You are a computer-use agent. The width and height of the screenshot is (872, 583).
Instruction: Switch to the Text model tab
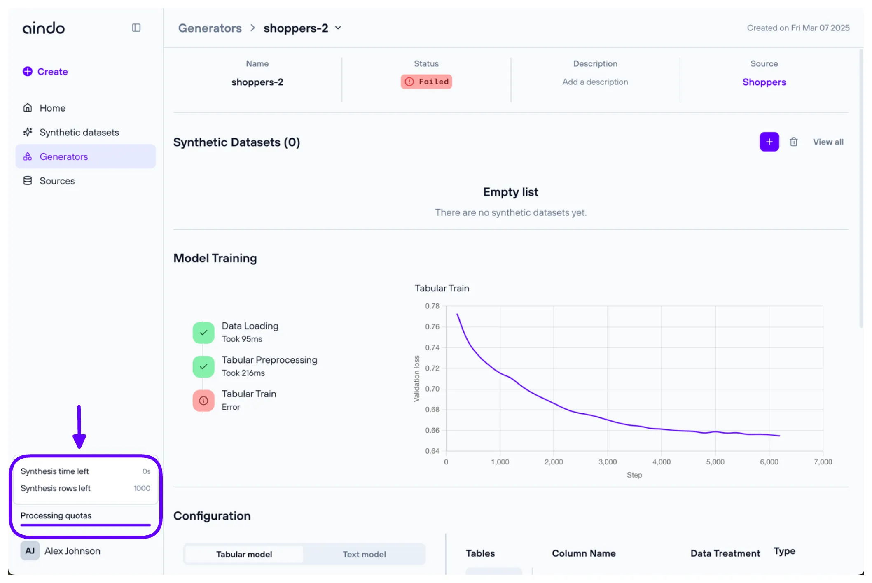(x=364, y=554)
